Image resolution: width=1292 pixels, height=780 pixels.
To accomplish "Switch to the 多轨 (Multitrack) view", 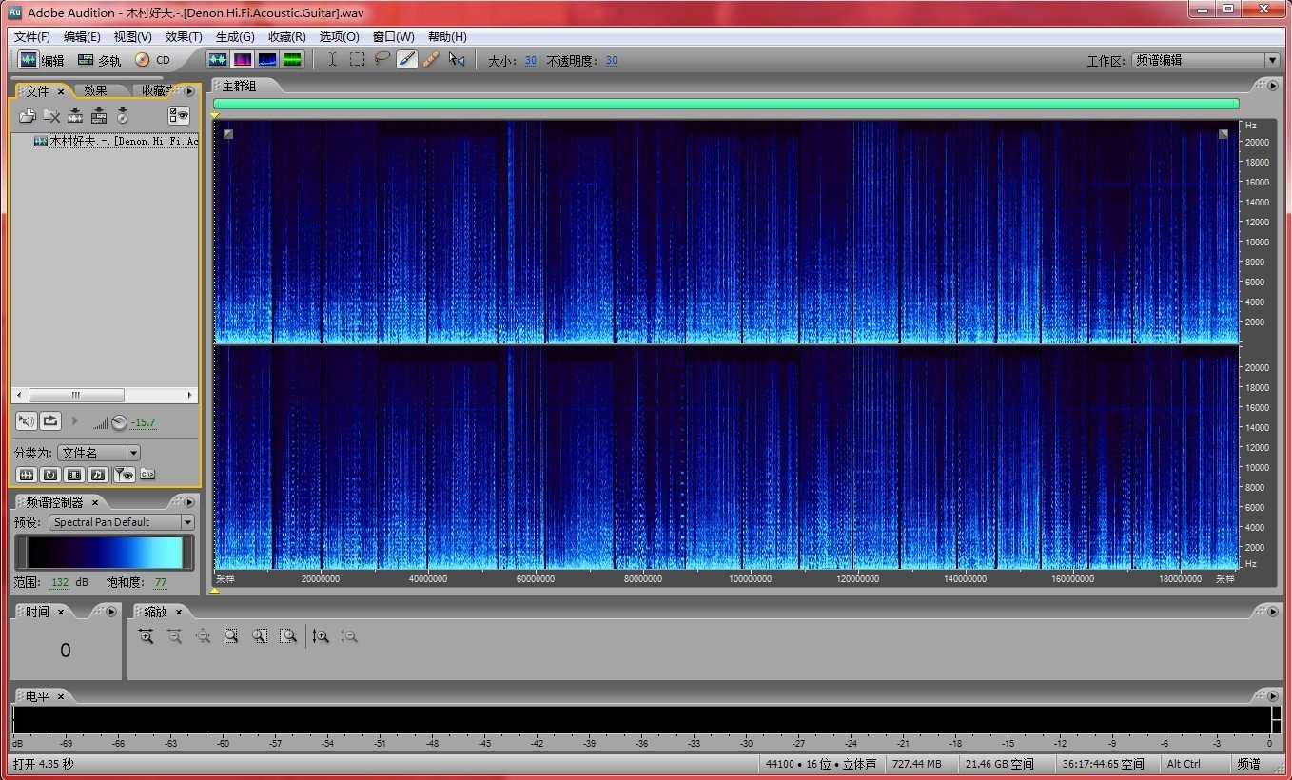I will tap(99, 60).
